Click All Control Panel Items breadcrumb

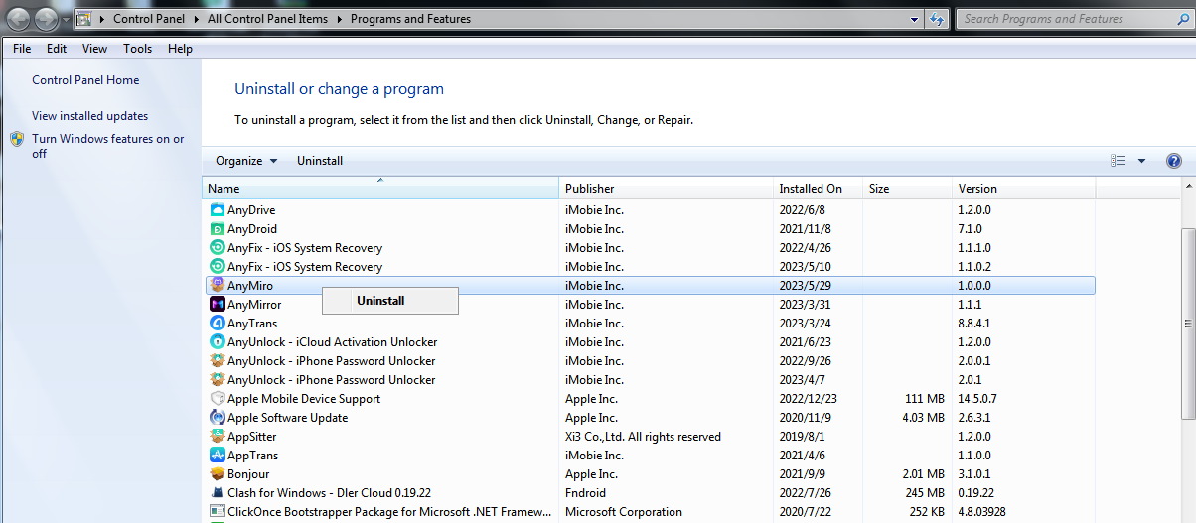coord(269,19)
